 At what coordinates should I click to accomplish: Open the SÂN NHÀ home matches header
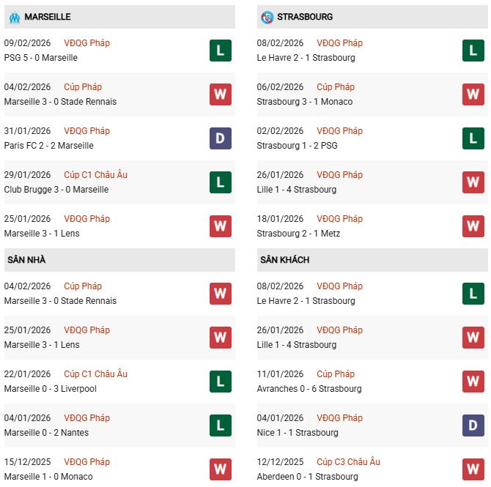[x=26, y=260]
